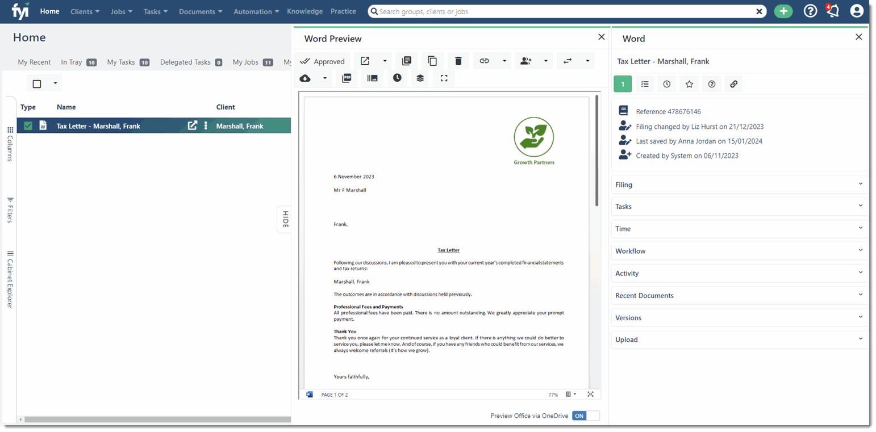The width and height of the screenshot is (876, 432).
Task: Tick the select-all checkbox above the list
Action: click(37, 84)
